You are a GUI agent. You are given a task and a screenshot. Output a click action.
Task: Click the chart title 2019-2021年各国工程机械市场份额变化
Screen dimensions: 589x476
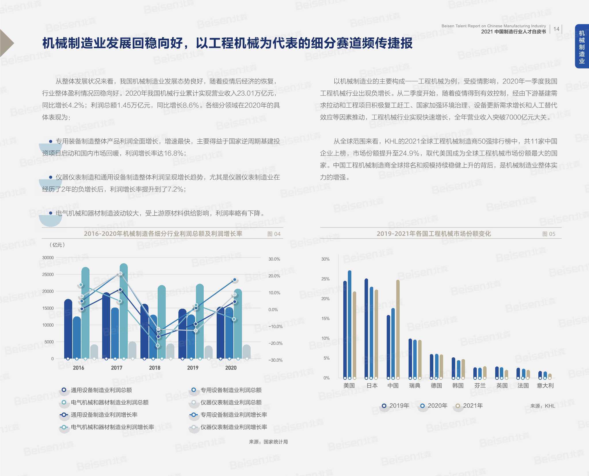pyautogui.click(x=434, y=234)
